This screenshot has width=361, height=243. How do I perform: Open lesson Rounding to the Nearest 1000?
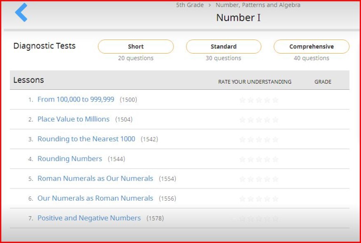[86, 139]
